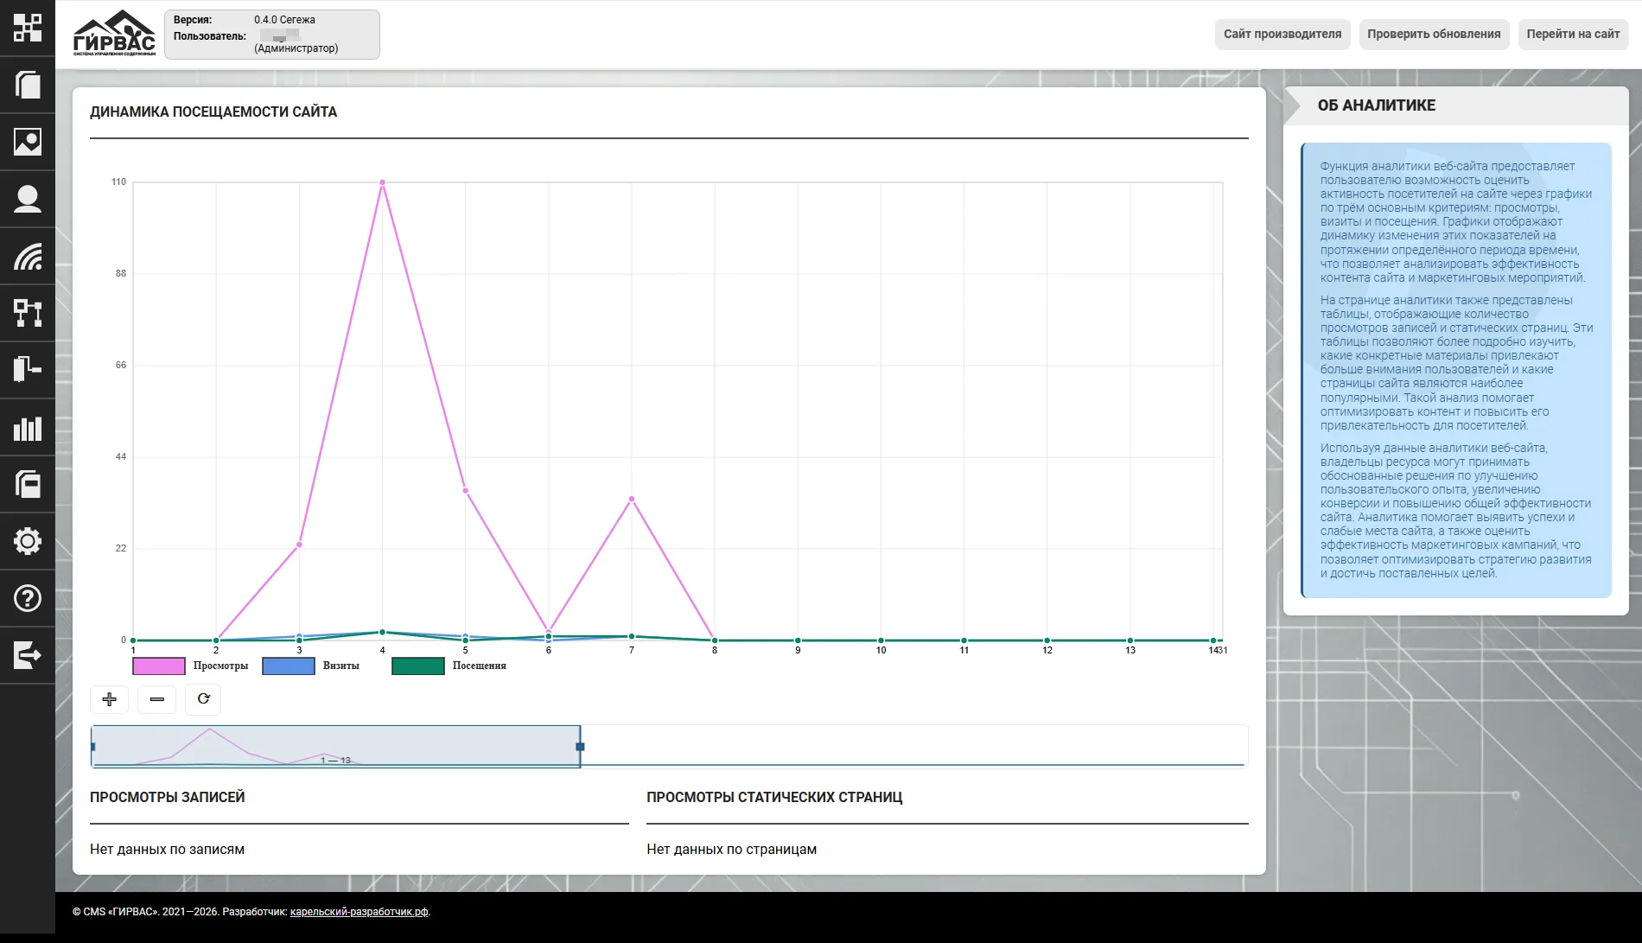Open the RSS feed sidebar icon
1642x943 pixels.
click(28, 256)
